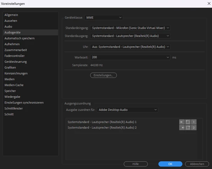Select the Allgemein category
The image size is (212, 169).
click(31, 15)
